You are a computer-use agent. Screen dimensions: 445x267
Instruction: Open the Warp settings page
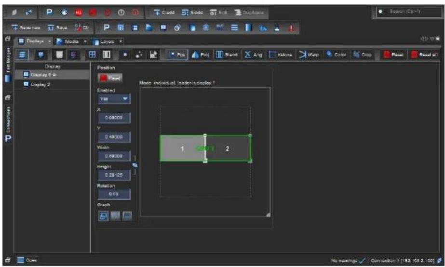[x=309, y=55]
